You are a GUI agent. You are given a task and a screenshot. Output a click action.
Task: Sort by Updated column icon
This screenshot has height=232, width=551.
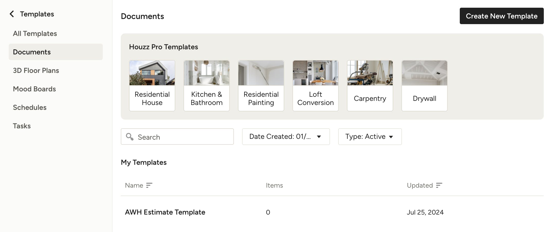[439, 185]
